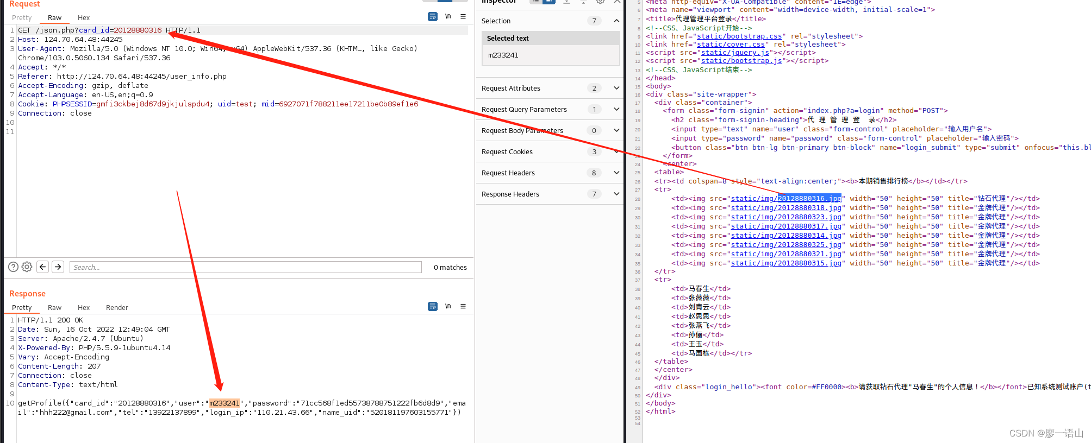Viewport: 1091px width, 443px height.
Task: Follow the static/jquery.js script link
Action: tap(735, 53)
